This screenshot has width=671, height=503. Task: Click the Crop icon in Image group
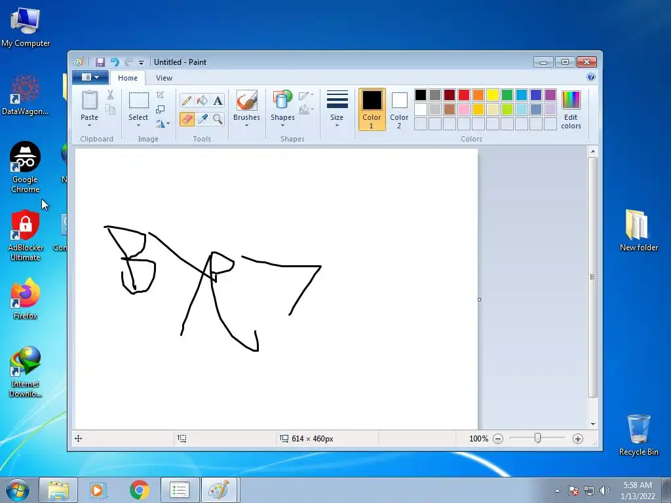[x=160, y=95]
